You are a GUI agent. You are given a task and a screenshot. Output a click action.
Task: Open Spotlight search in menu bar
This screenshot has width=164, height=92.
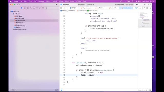(136, 1)
